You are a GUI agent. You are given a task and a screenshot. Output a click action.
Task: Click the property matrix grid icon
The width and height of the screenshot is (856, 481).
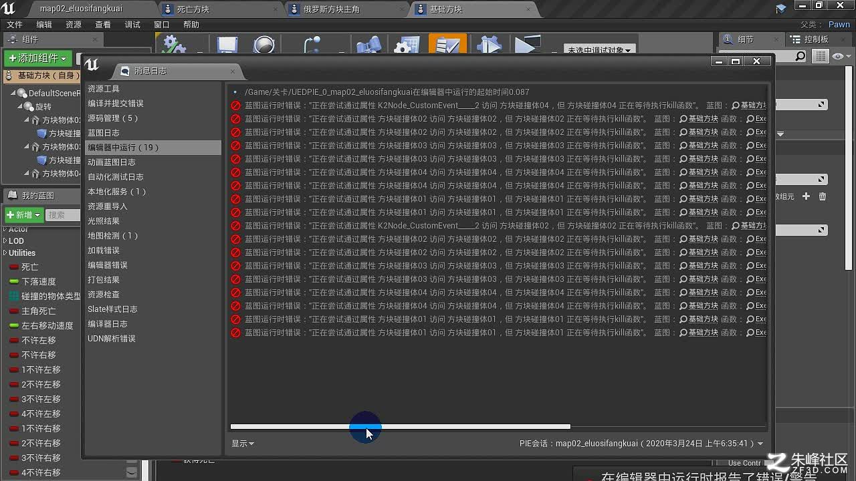[x=821, y=57]
